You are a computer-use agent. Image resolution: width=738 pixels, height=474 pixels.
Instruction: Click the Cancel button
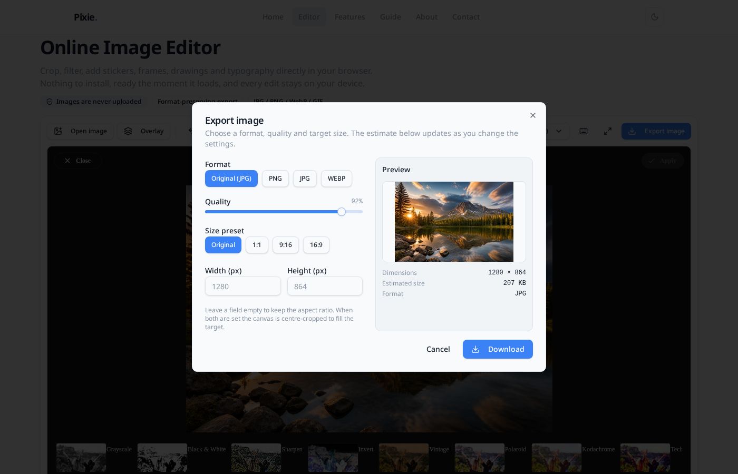(x=438, y=349)
